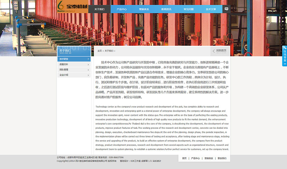Click the back arrow icon beside 回到首页
This screenshot has height=169, width=287.
click(x=214, y=51)
